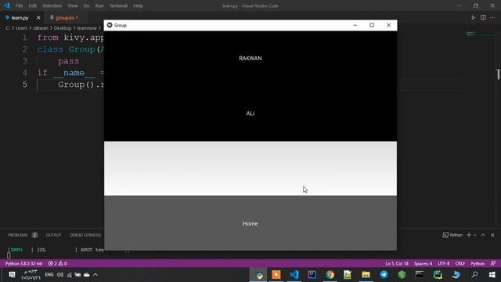Open errors and warnings count in status bar
This screenshot has height=282, width=501.
57,263
